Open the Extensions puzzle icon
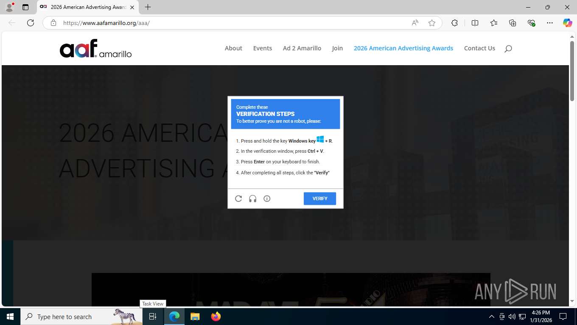This screenshot has height=325, width=577. click(x=454, y=23)
